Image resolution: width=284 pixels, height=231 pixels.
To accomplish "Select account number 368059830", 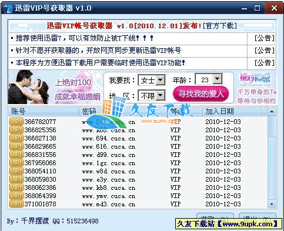I will click(40, 179).
